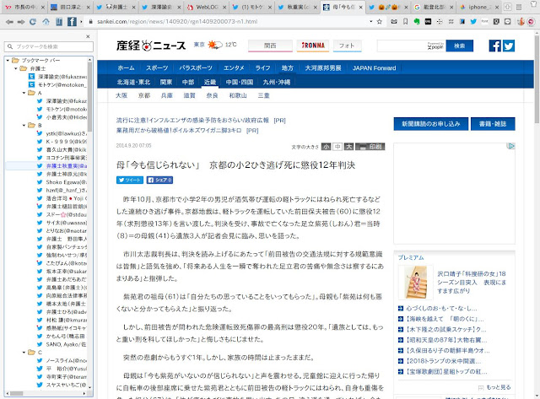The height and width of the screenshot is (399, 540).
Task: Bookmark this page with the star icon
Action: coord(379,22)
